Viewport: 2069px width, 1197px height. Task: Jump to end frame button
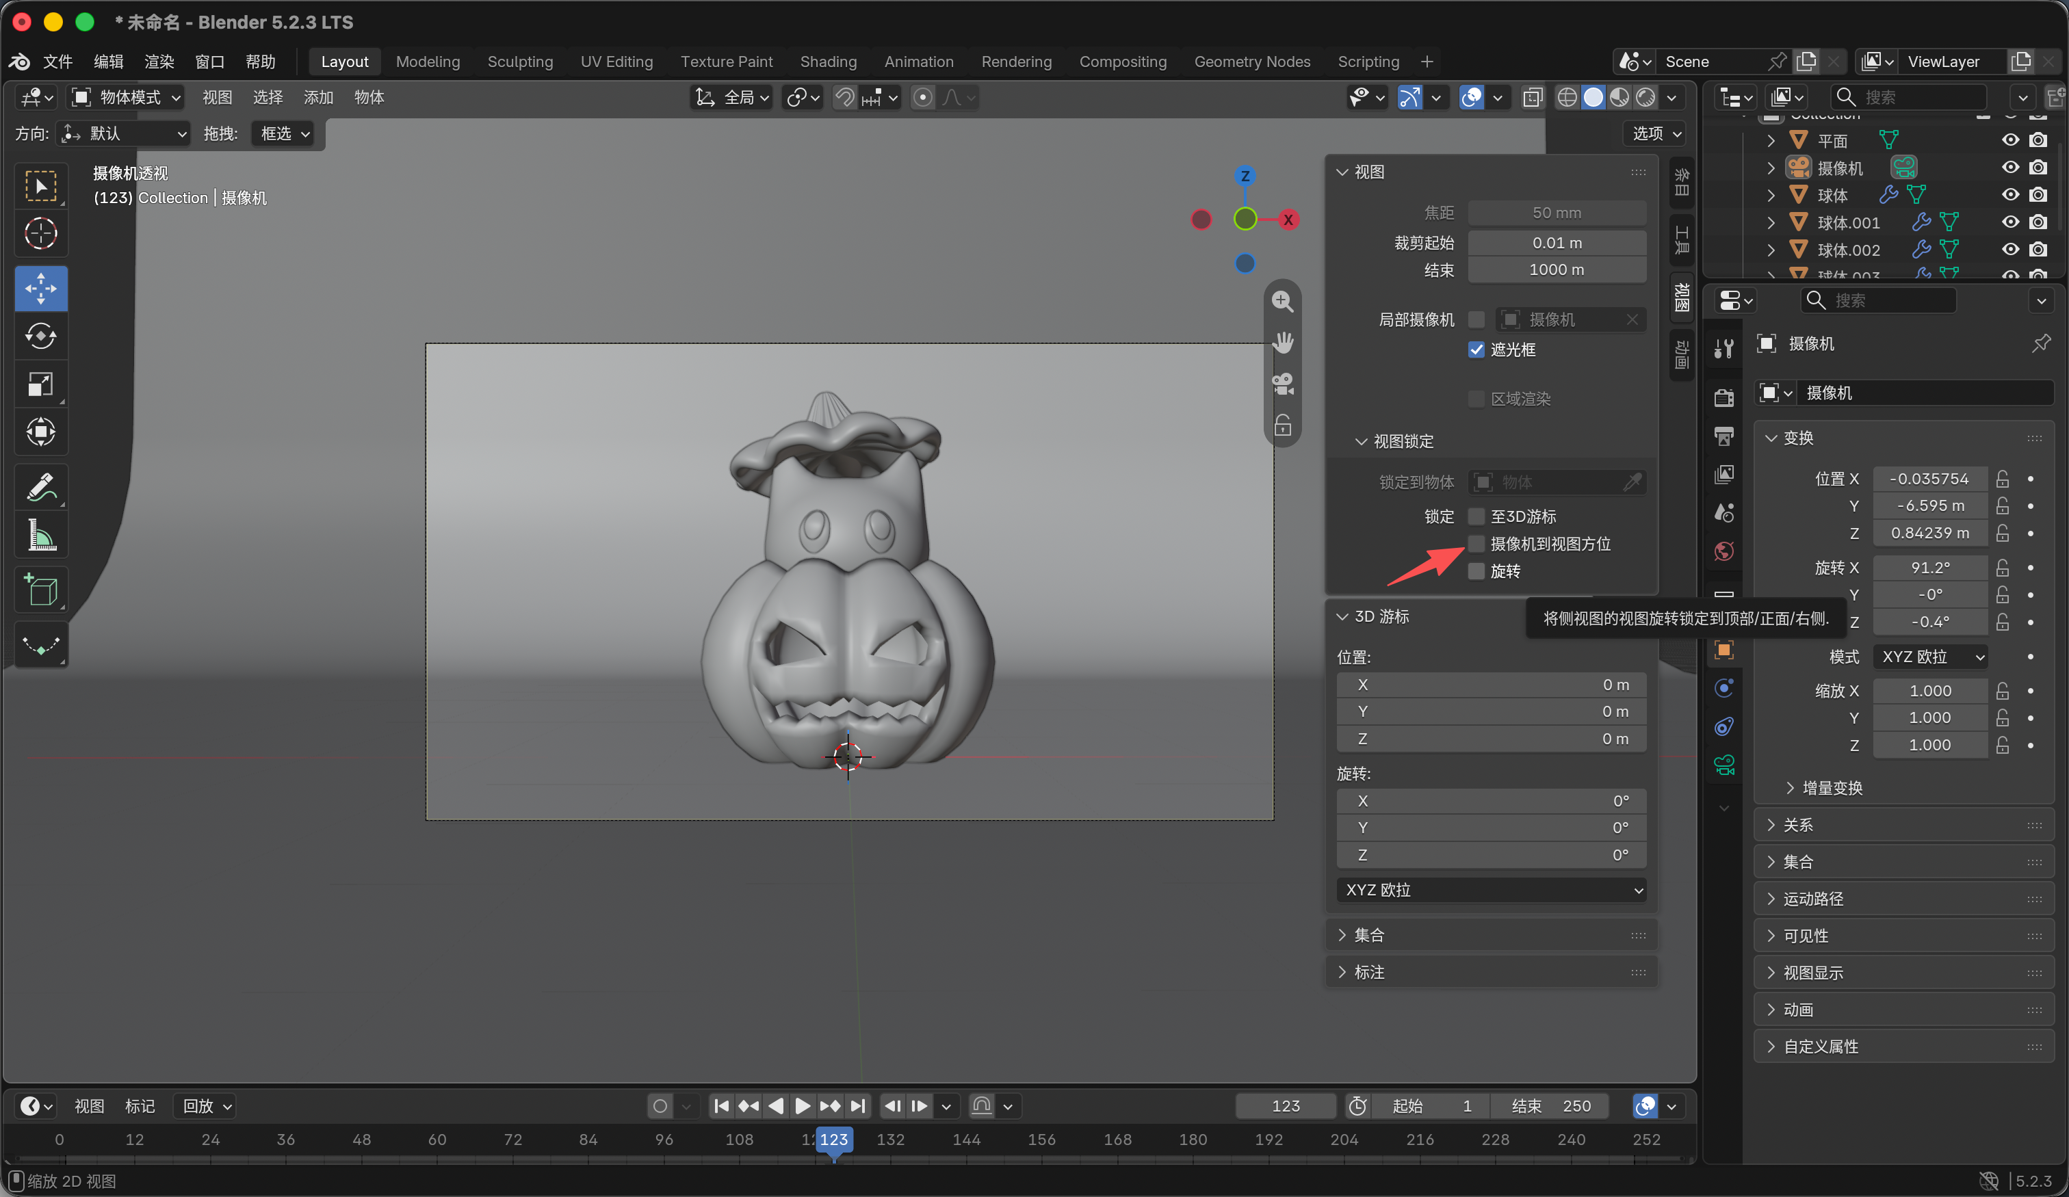(x=857, y=1106)
